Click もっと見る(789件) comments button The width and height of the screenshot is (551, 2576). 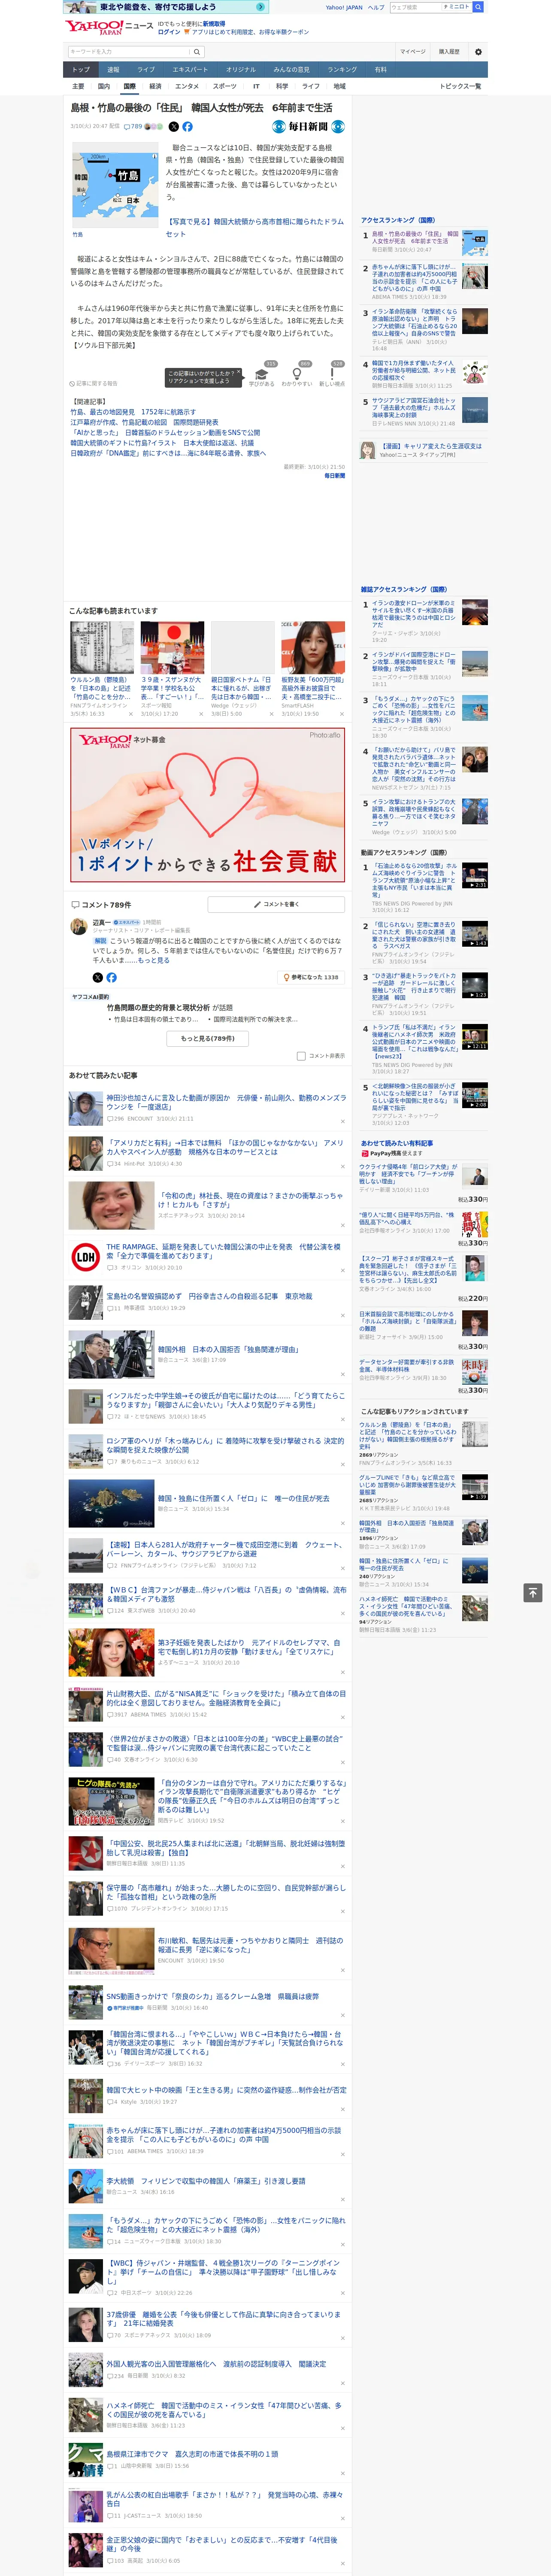point(208,1038)
